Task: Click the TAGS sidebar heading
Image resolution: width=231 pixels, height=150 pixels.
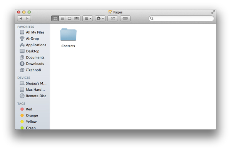Action: (21, 103)
